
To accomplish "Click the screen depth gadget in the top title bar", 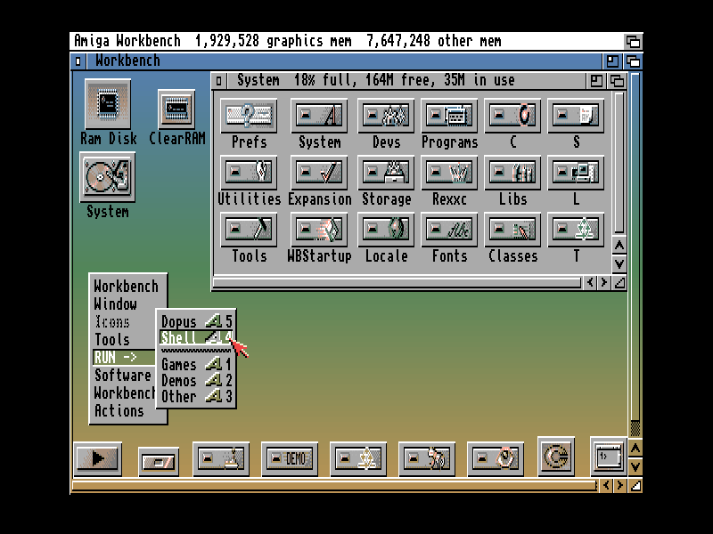I will pyautogui.click(x=633, y=41).
